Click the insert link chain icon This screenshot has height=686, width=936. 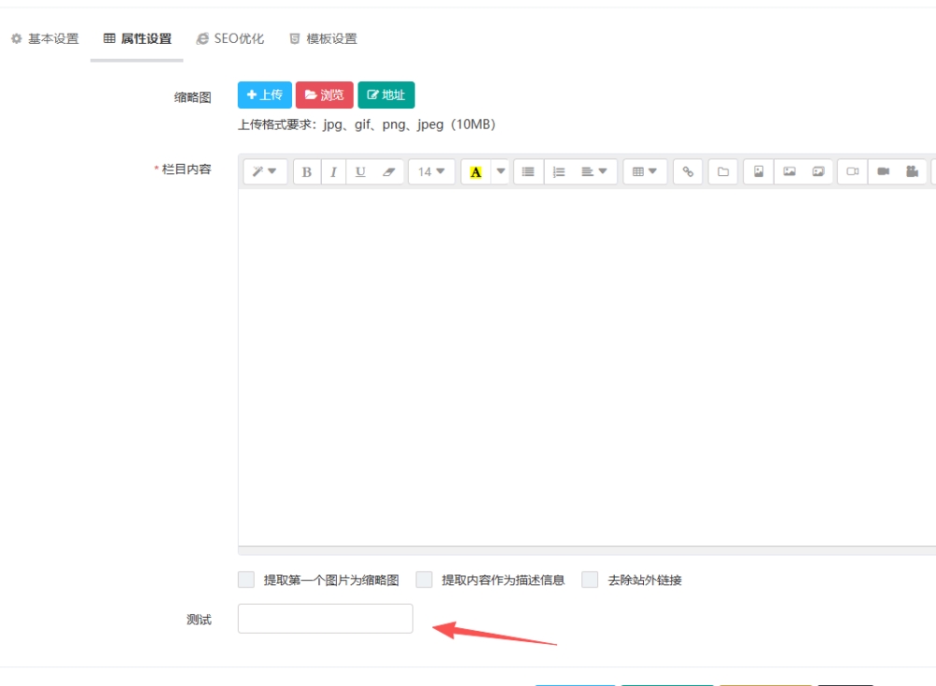pyautogui.click(x=688, y=172)
